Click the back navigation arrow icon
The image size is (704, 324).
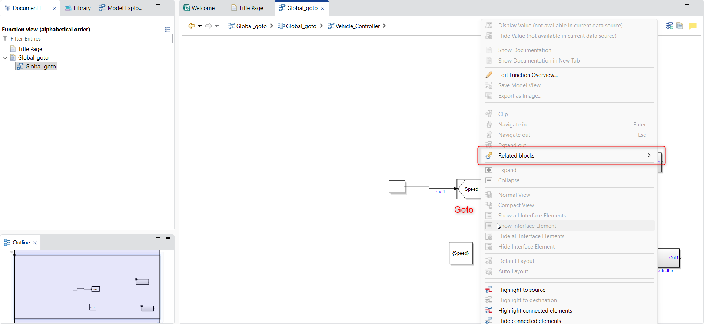click(x=191, y=26)
